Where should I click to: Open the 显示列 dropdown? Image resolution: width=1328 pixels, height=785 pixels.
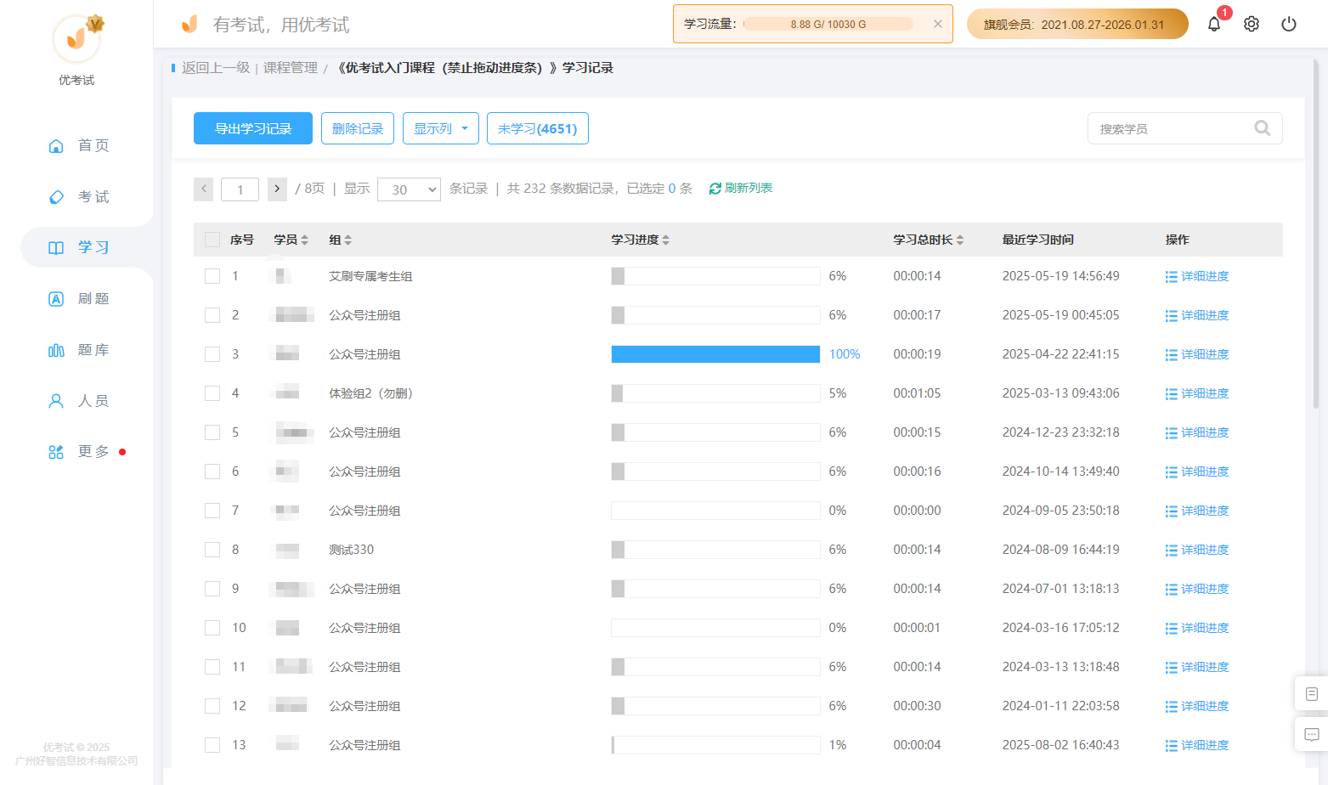[x=441, y=128]
